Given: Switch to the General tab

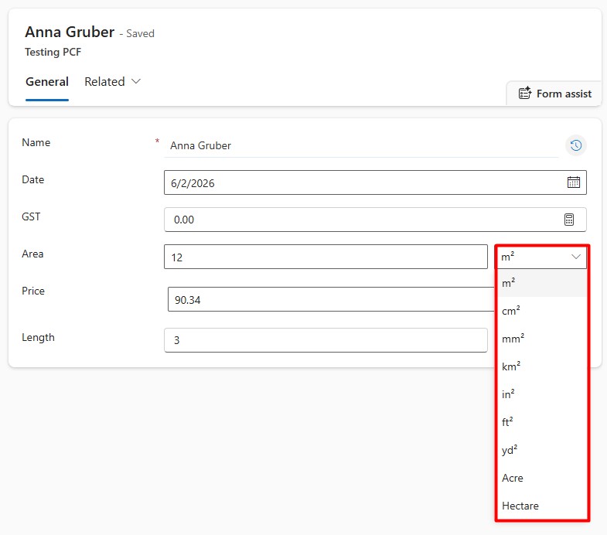Looking at the screenshot, I should 47,82.
